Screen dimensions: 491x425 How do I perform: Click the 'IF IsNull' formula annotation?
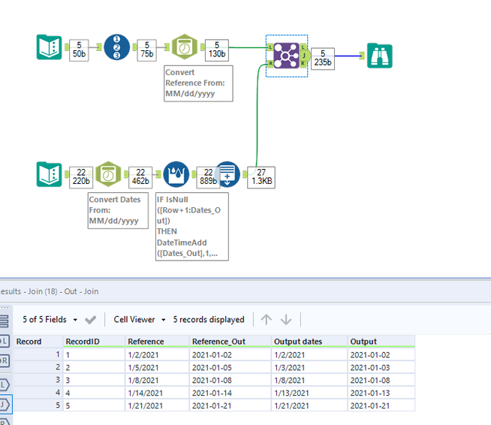pos(192,227)
